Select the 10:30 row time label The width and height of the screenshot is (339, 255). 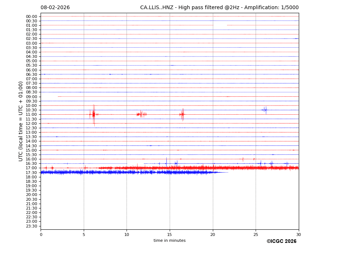[31, 110]
